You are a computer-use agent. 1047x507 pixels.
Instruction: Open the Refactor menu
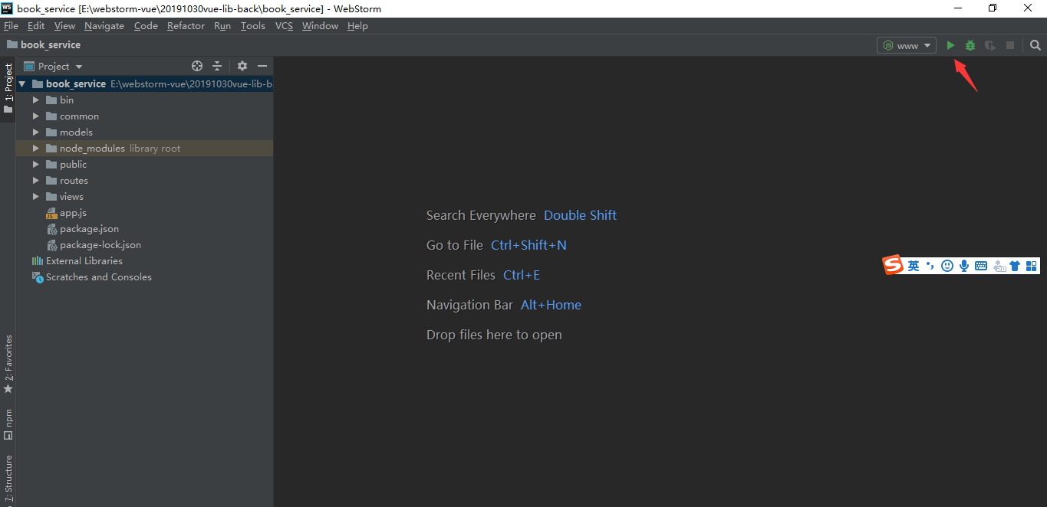pyautogui.click(x=186, y=25)
